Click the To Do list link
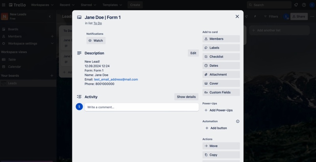Screen dimensions: 316x162 pyautogui.click(x=98, y=23)
